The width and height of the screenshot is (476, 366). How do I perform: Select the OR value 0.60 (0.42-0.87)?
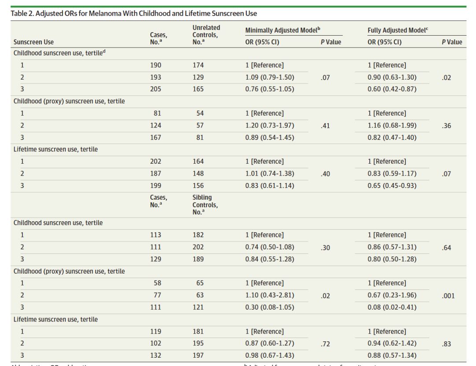coord(392,89)
